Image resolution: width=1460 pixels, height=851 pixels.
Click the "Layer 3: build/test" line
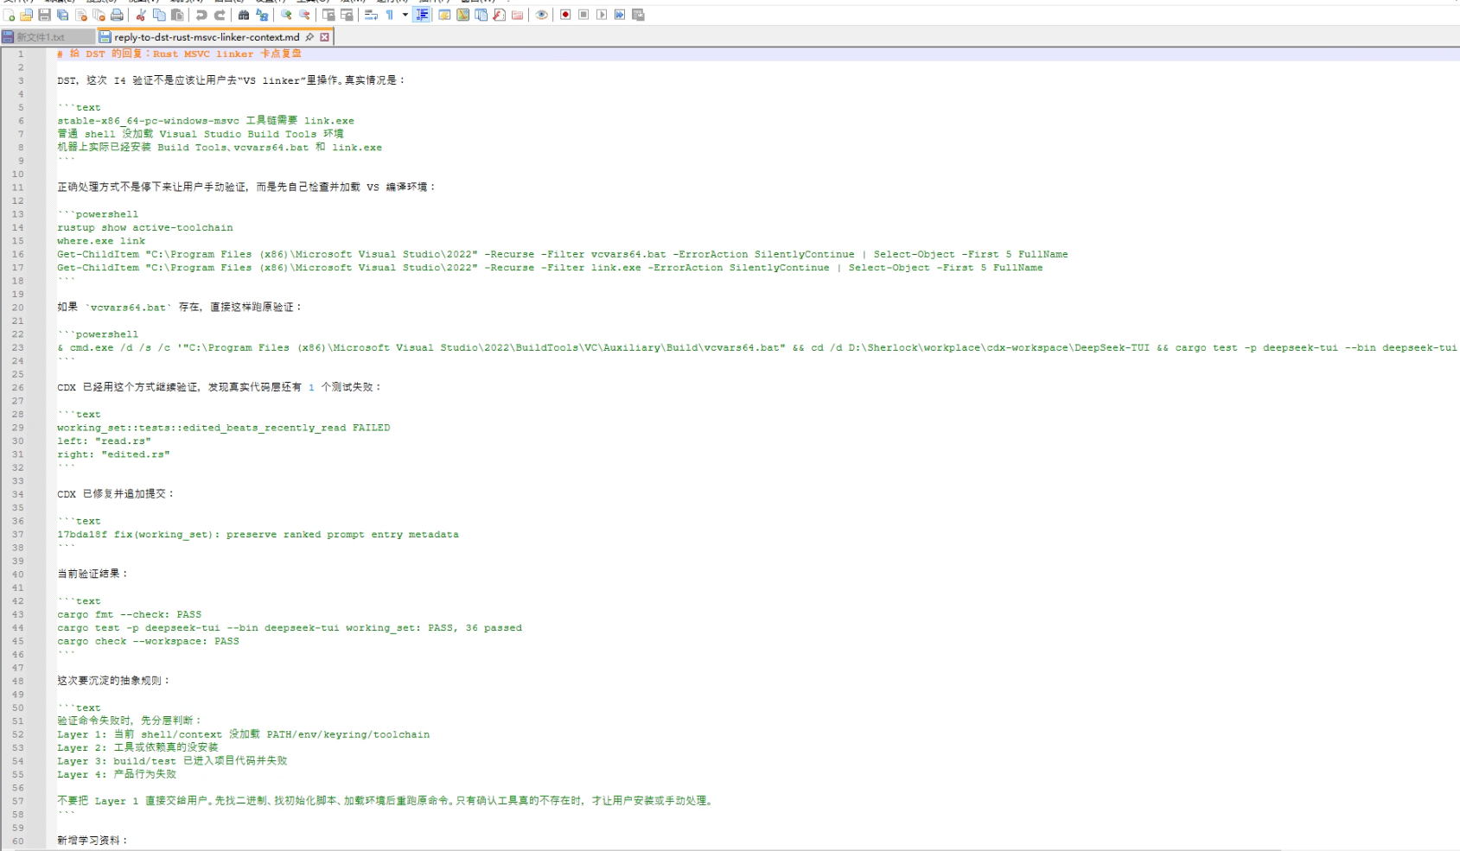(172, 762)
